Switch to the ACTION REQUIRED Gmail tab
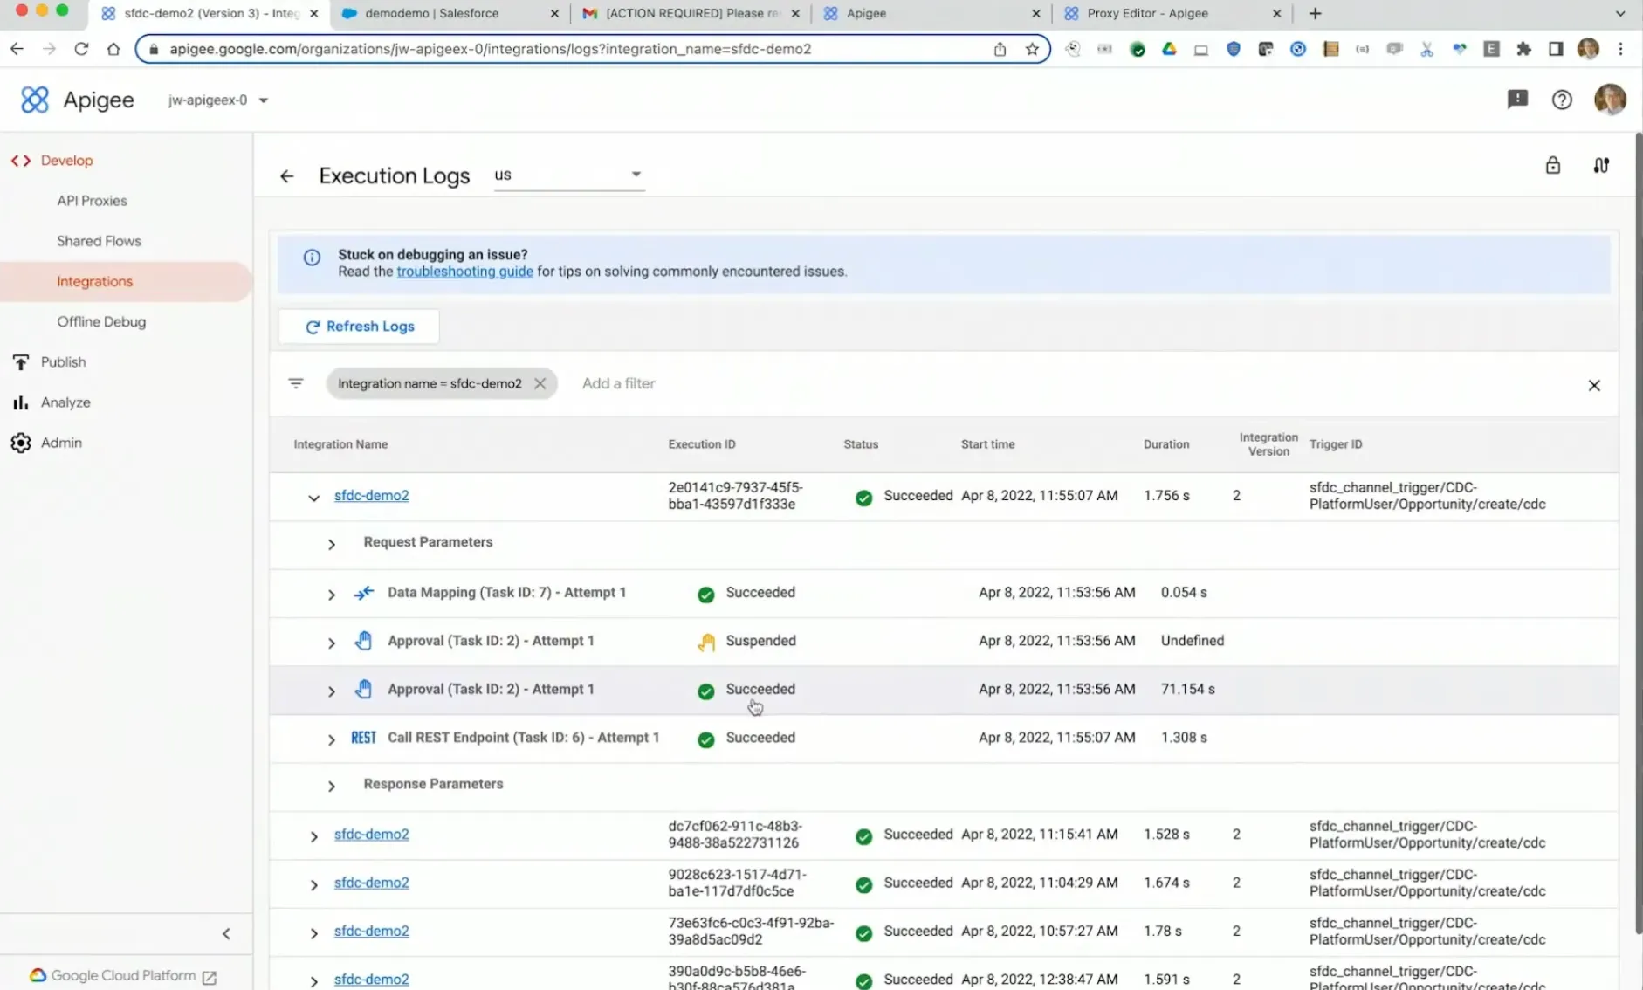Viewport: 1643px width, 990px height. (690, 13)
